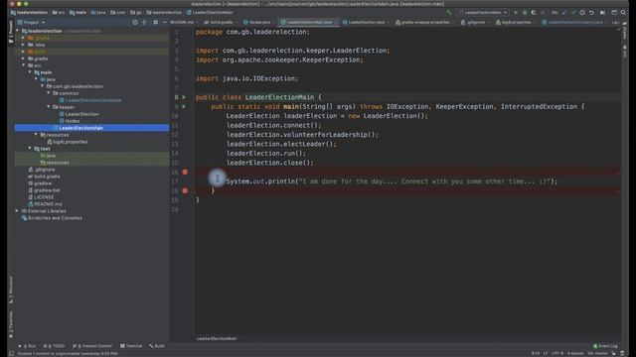This screenshot has height=357, width=636.
Task: Open Search Everywhere with the magnifier icon
Action: pyautogui.click(x=623, y=13)
